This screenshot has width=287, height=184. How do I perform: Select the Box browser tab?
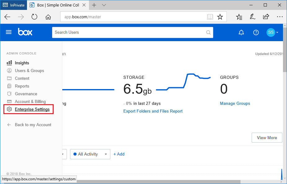(58, 5)
